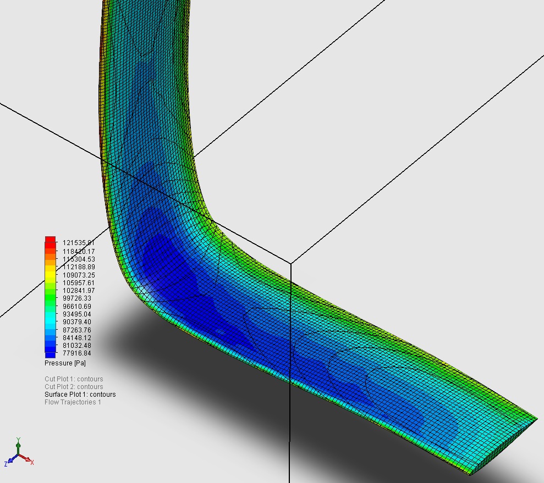Select the minimum legend value 77916.84
The width and height of the screenshot is (544, 483).
pos(77,353)
